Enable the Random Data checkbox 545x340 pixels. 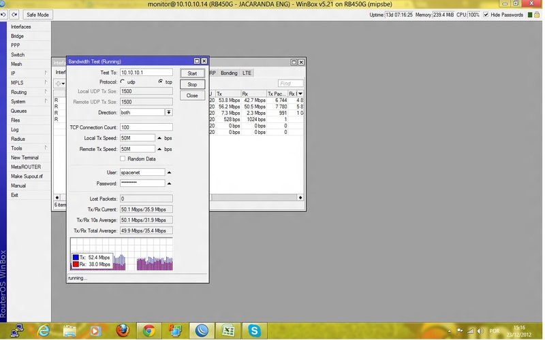click(123, 158)
